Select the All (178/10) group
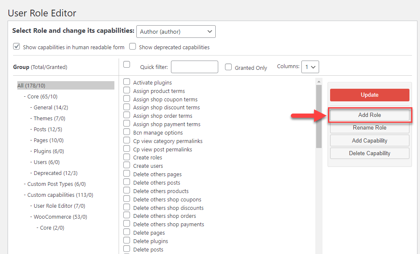 [x=65, y=85]
